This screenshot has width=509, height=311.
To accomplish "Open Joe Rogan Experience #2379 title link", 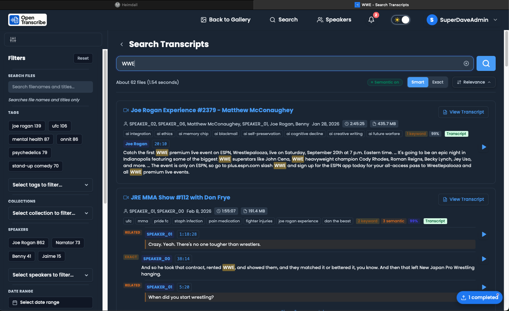I will click(x=212, y=110).
